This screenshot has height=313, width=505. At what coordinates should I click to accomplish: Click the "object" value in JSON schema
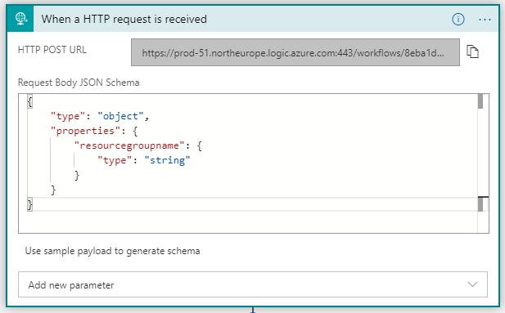click(x=120, y=116)
